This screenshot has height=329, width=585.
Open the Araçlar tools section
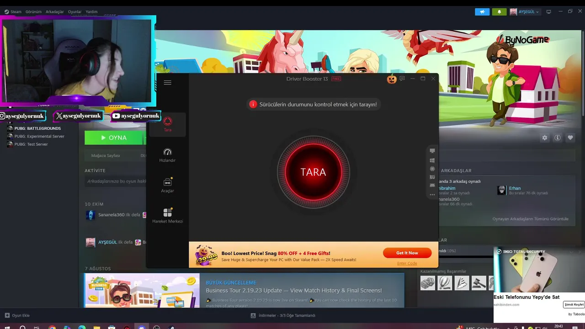tap(167, 186)
